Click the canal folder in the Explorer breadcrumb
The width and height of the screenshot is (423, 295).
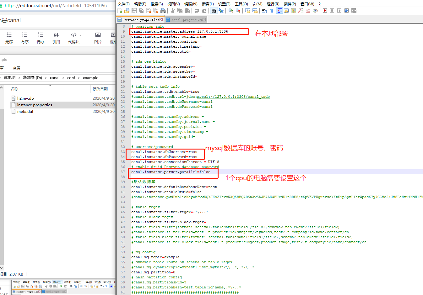tap(55, 78)
